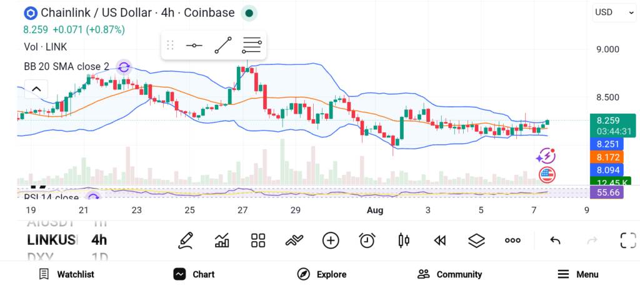The width and height of the screenshot is (640, 288).
Task: Change the 4h timeframe interval
Action: tap(99, 240)
